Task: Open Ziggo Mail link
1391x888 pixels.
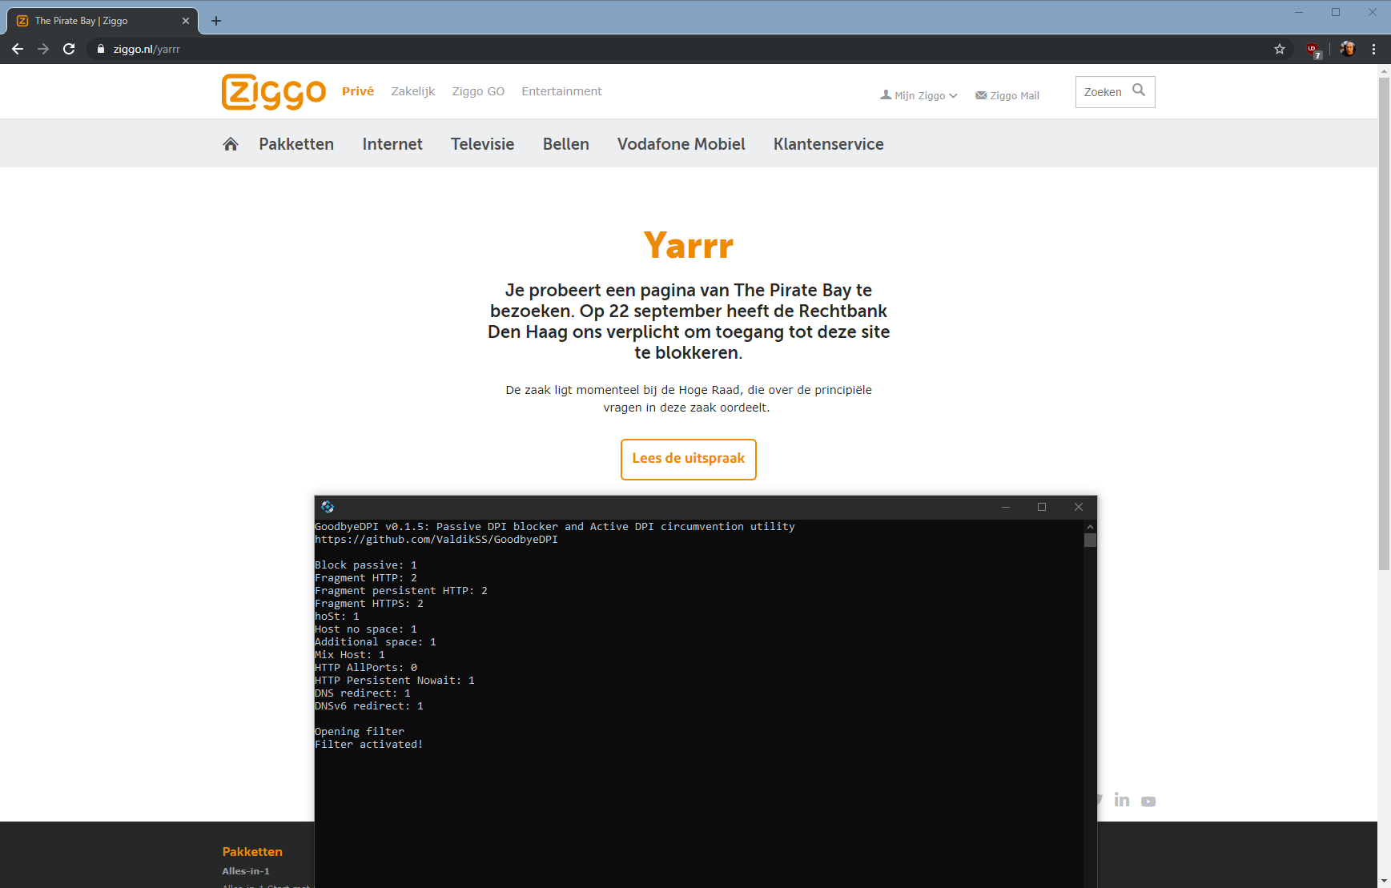Action: point(1007,95)
